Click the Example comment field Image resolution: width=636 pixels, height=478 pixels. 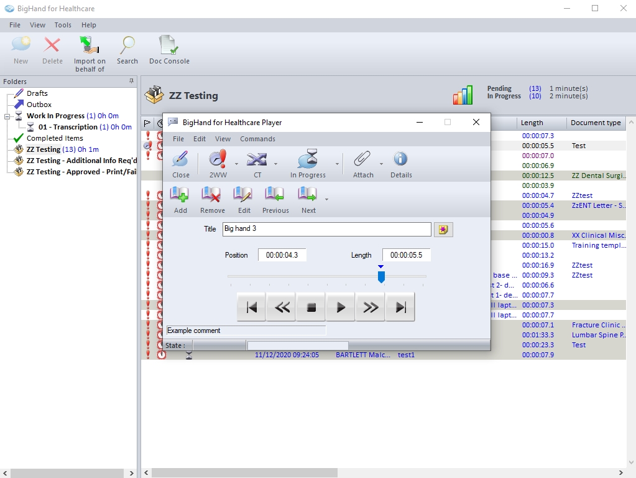coord(246,330)
